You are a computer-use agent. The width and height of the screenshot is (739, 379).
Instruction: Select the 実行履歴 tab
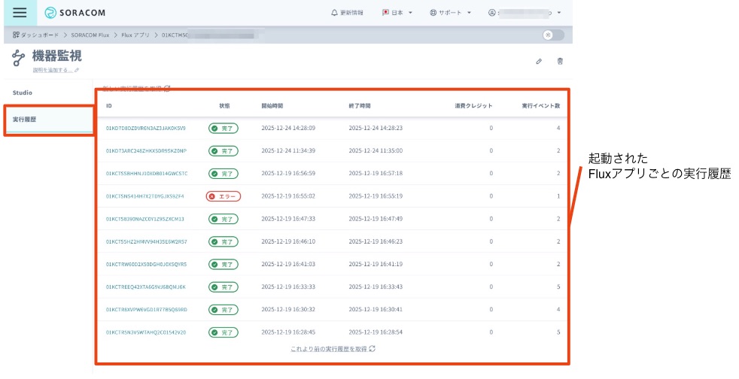(x=25, y=120)
